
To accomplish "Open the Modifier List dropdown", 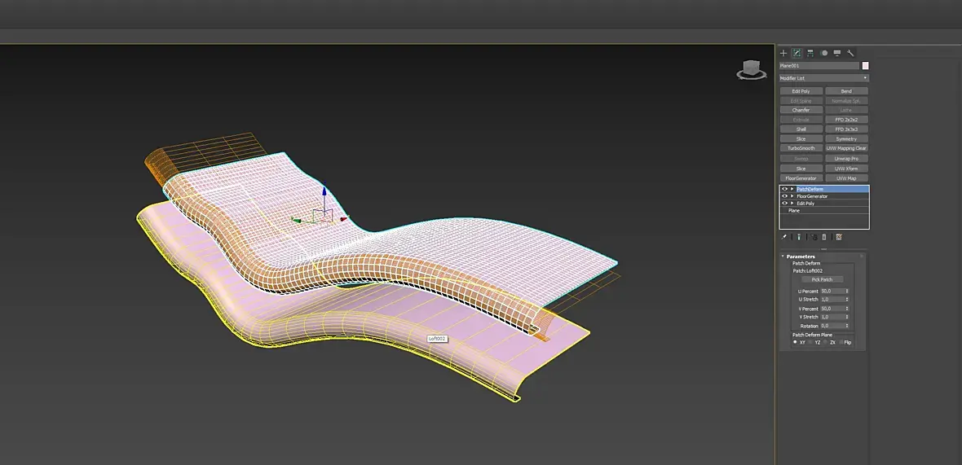I will (x=824, y=78).
